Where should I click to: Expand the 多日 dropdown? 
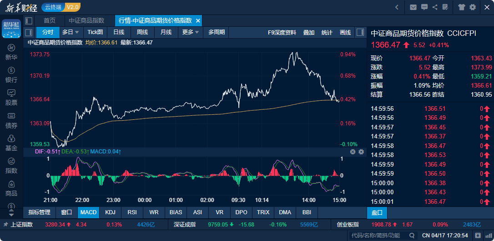(x=71, y=32)
